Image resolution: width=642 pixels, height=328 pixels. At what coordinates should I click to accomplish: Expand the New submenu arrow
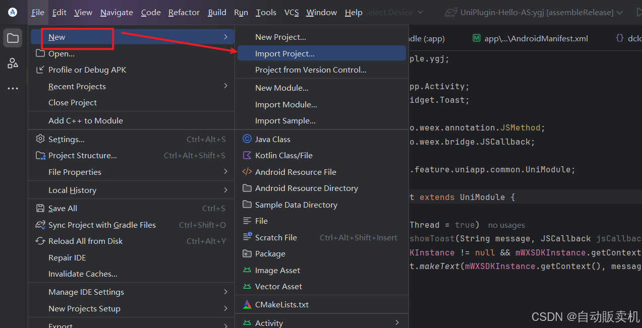click(x=225, y=37)
